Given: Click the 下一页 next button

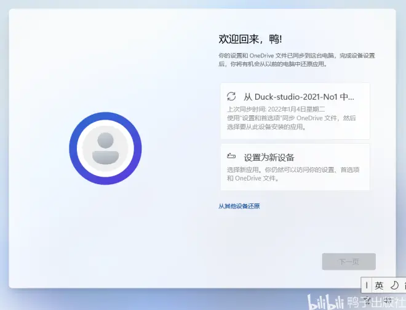Looking at the screenshot, I should tap(349, 261).
